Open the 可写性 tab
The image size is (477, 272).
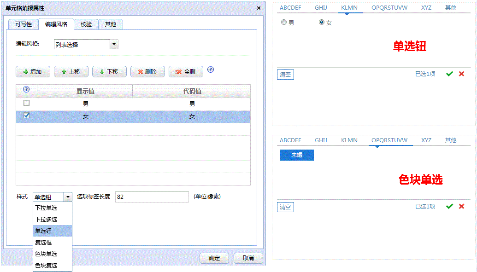coord(24,24)
